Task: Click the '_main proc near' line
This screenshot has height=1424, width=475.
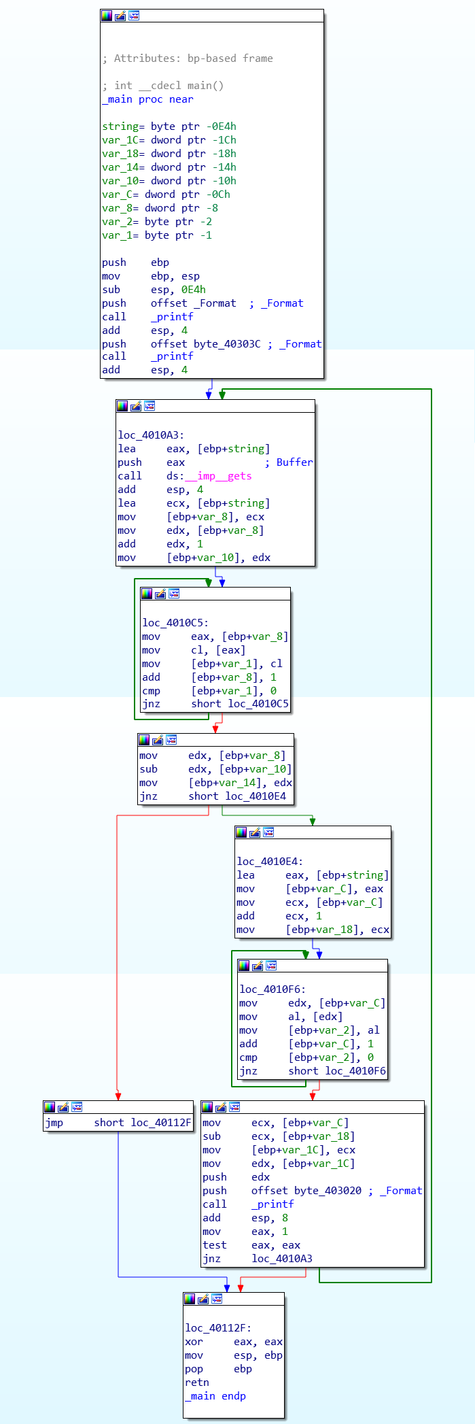Action: [148, 99]
